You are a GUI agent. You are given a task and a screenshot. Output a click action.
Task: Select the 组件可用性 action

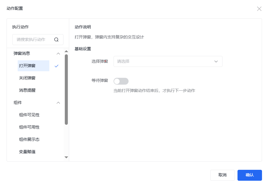click(29, 127)
